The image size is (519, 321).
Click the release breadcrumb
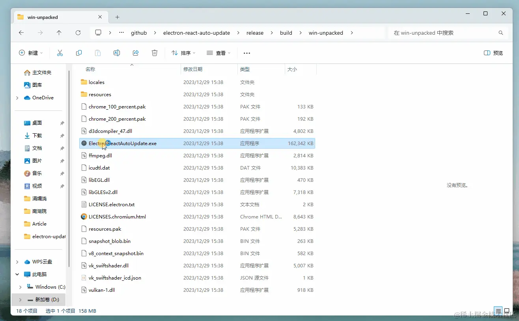(x=255, y=33)
